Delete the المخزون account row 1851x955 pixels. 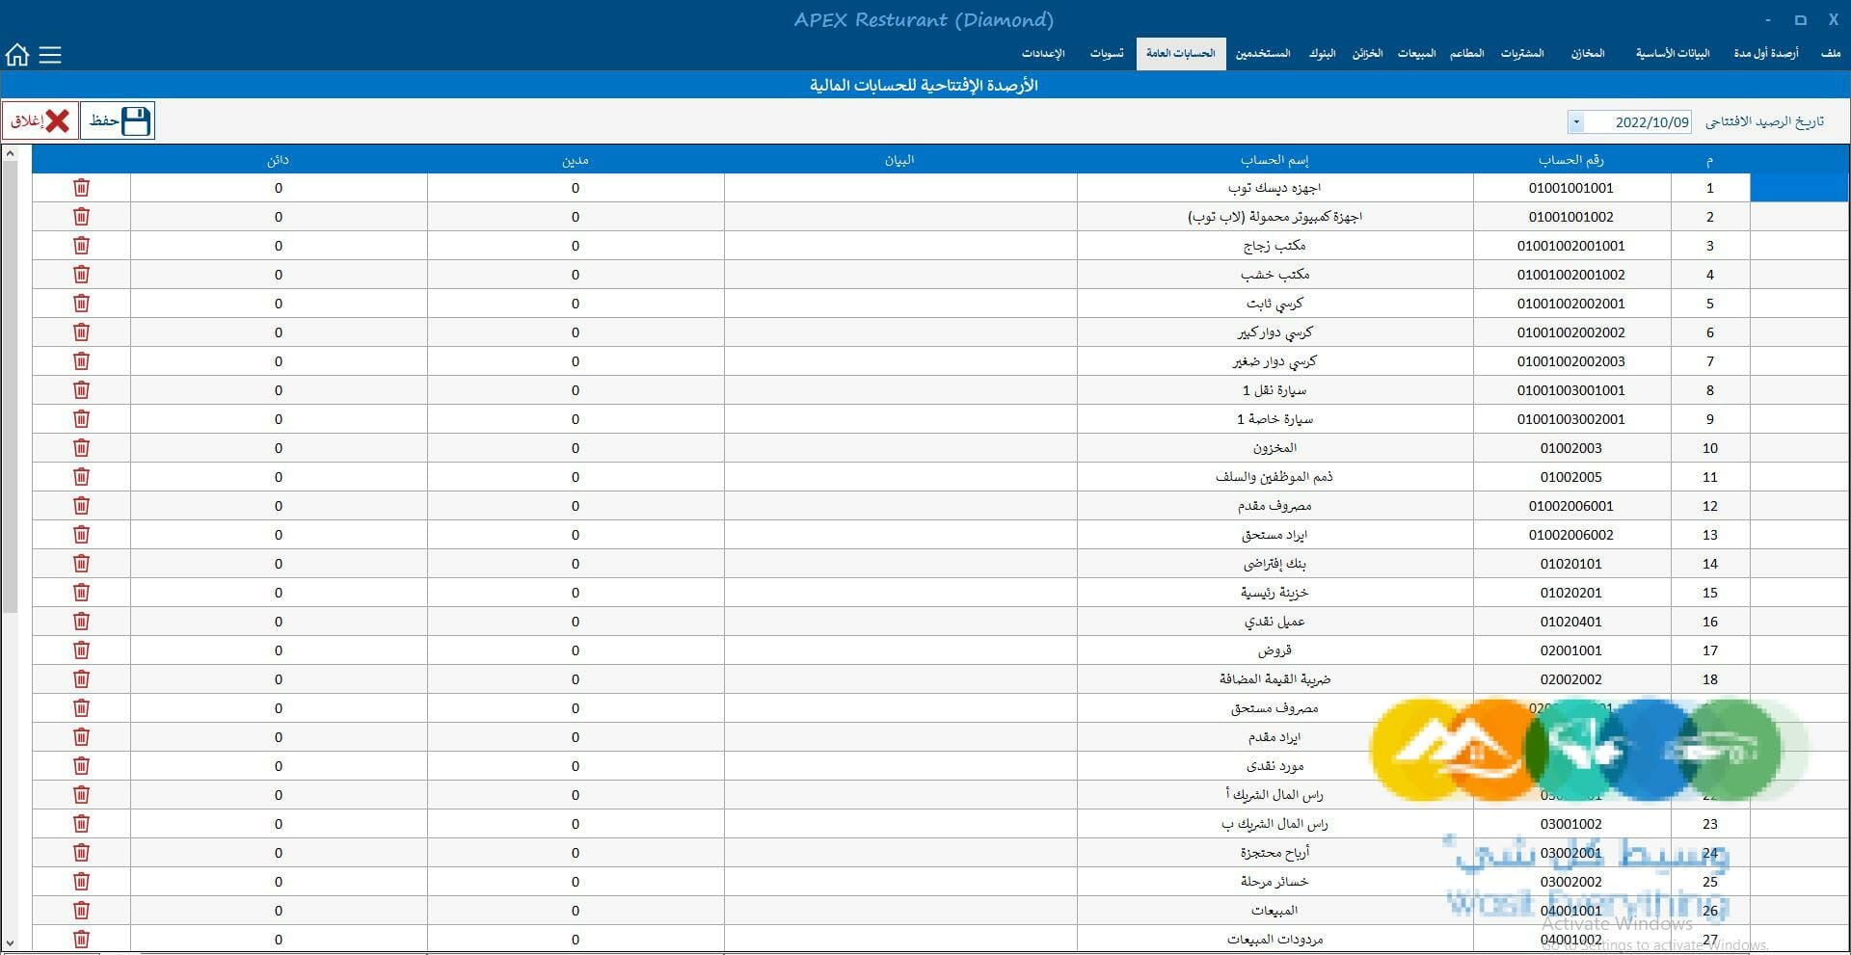81,447
